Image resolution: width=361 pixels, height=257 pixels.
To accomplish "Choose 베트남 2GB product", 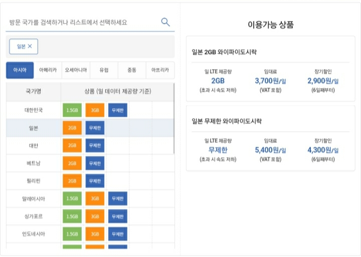I will click(72, 163).
